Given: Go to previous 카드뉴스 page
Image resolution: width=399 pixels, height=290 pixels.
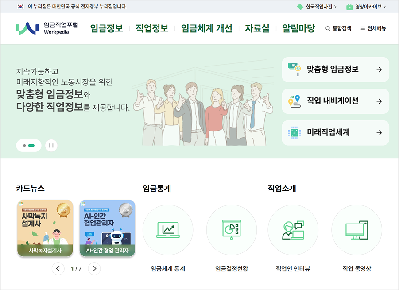Looking at the screenshot, I should (58, 269).
